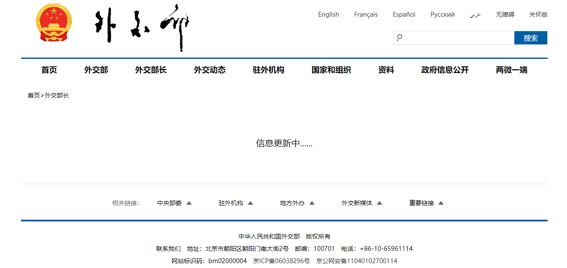Open the 国家和组织 menu item
The width and height of the screenshot is (567, 268).
[x=331, y=70]
